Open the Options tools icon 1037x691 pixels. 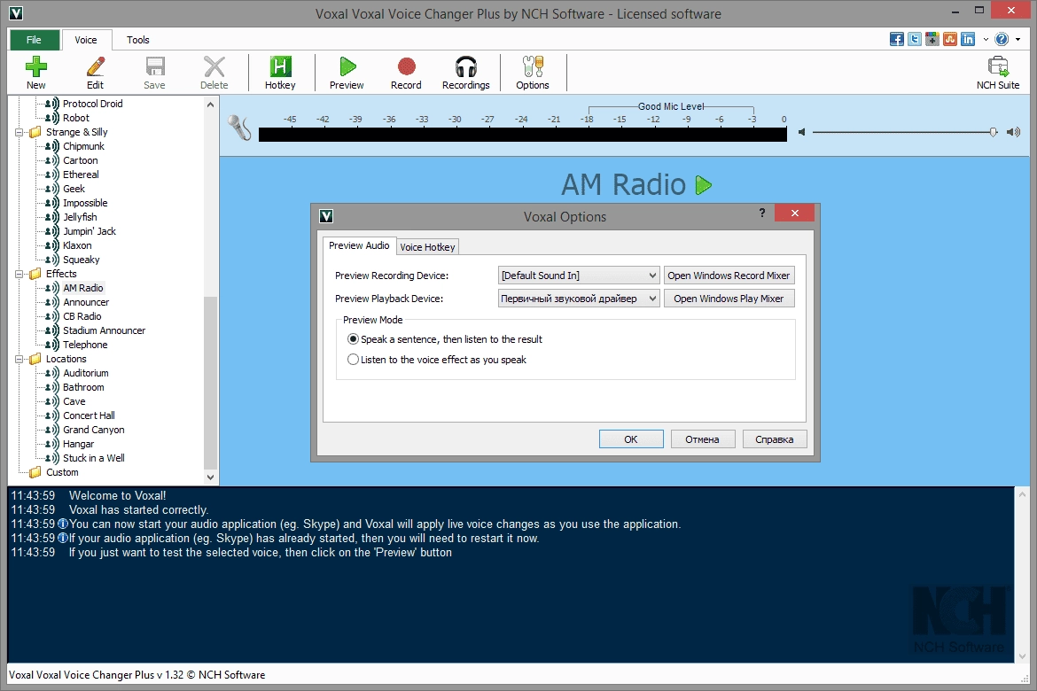(x=533, y=66)
